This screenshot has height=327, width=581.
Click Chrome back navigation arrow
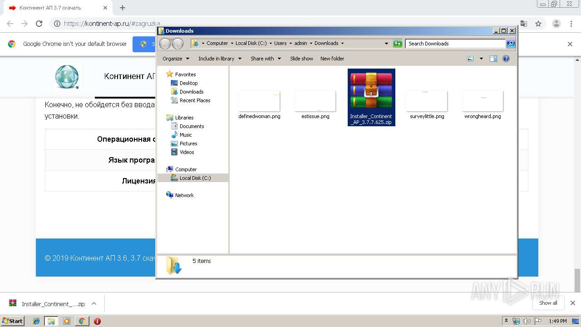click(10, 24)
